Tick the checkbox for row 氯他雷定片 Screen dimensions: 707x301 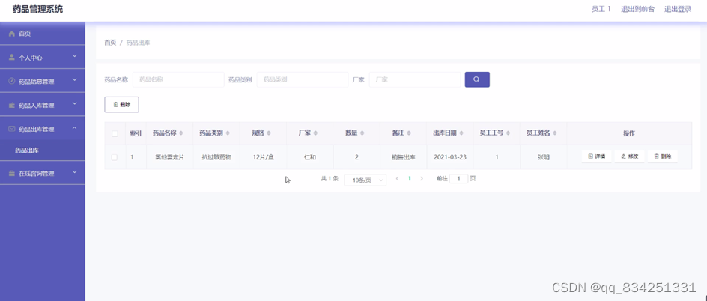[x=115, y=157]
